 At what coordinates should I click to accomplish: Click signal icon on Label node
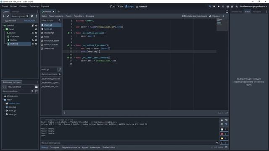pos(33,33)
